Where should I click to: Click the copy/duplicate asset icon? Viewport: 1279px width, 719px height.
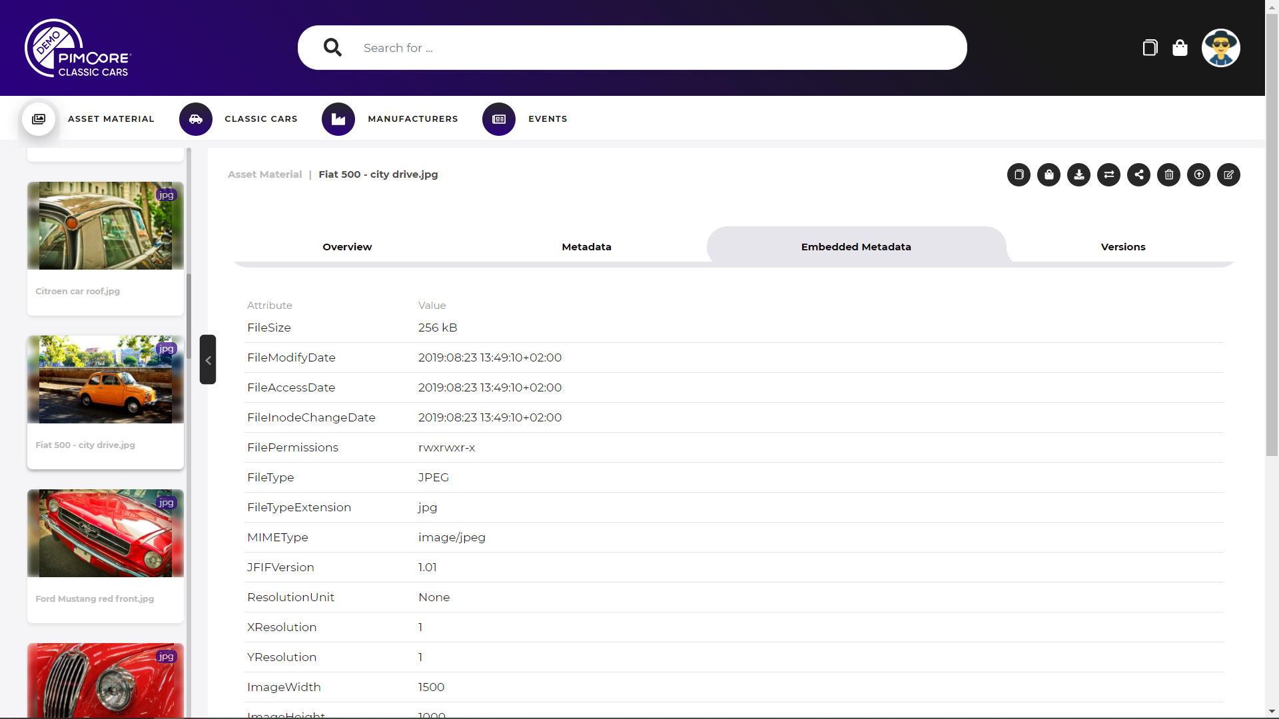click(x=1018, y=174)
